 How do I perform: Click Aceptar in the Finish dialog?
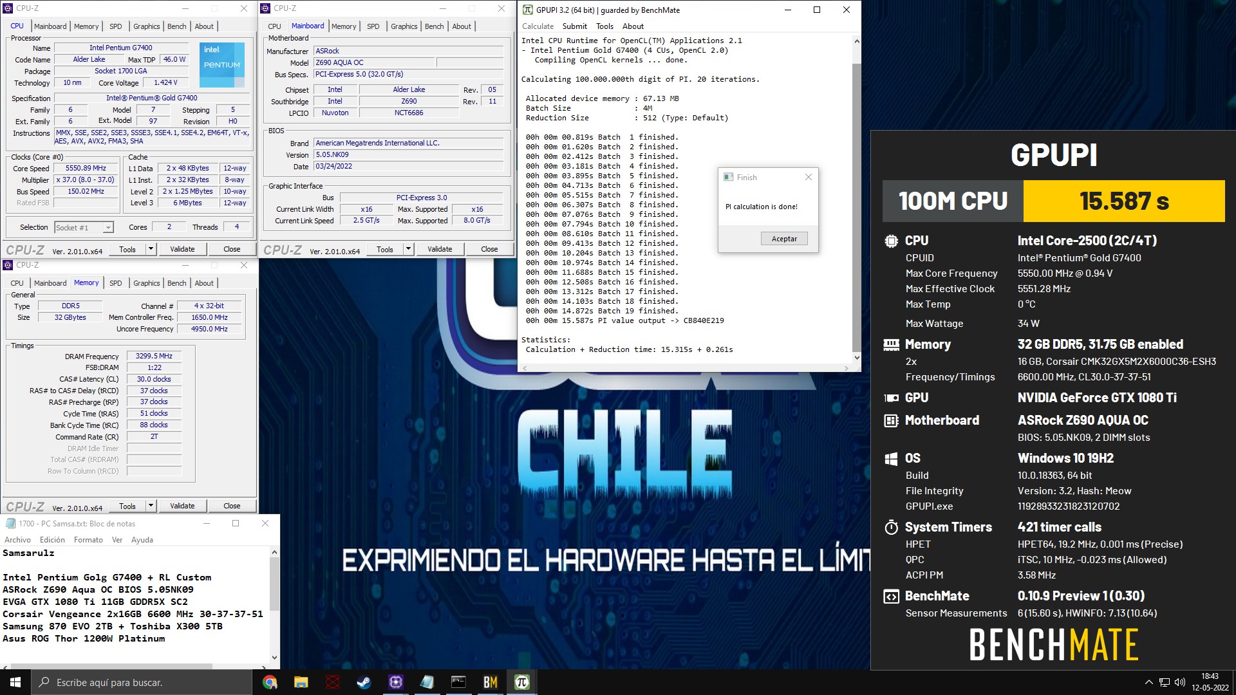(784, 239)
